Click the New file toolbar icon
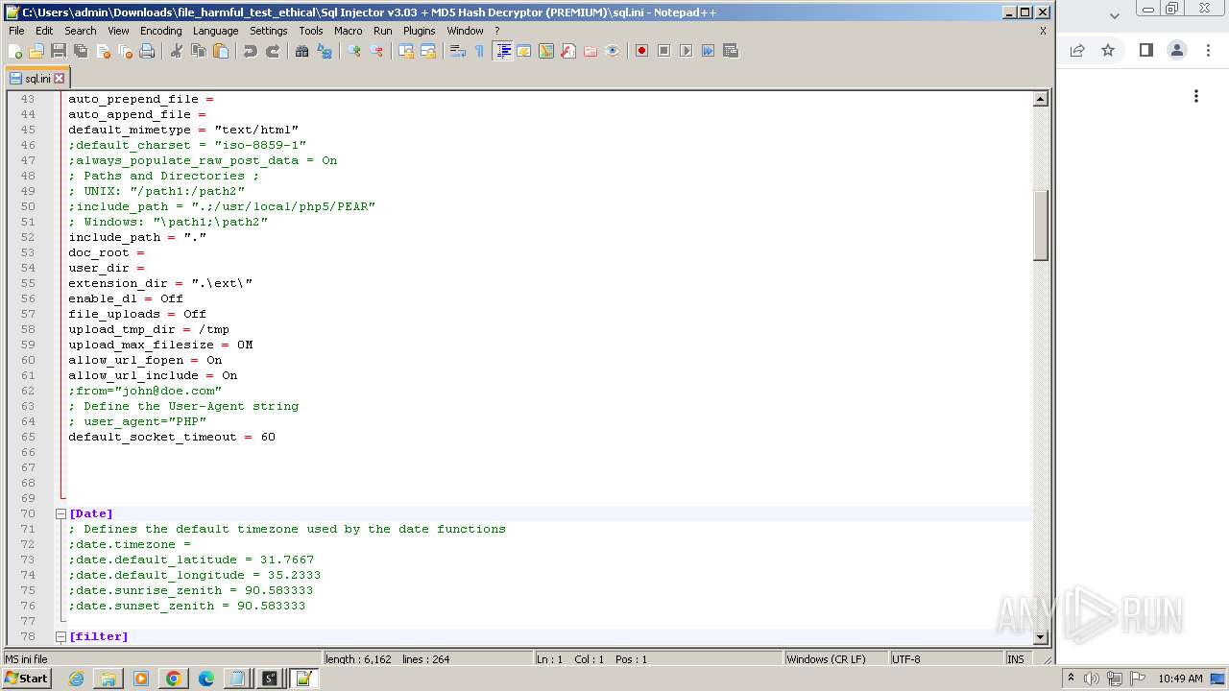 click(15, 51)
